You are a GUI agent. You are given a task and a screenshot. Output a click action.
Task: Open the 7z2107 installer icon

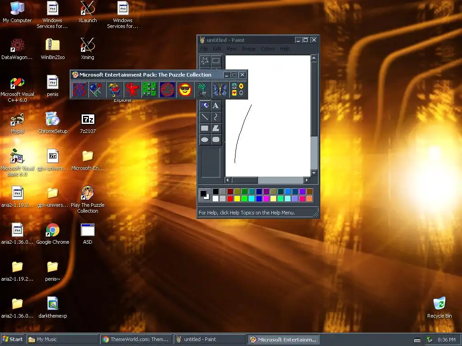pyautogui.click(x=88, y=123)
